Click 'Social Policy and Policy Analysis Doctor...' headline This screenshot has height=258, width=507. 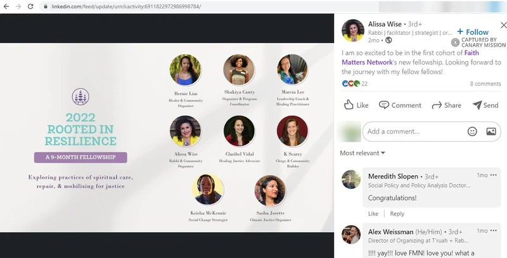click(x=419, y=185)
